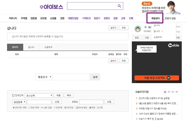Select 쇼핑하우 in 회원장터 dropdown menu
Viewport: 187px width, 121px height.
click(158, 37)
